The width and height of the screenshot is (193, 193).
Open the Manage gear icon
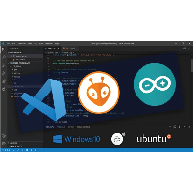point(4,144)
